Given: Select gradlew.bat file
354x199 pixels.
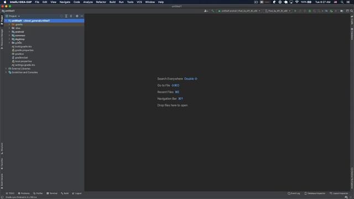Looking at the screenshot, I should coord(20,57).
